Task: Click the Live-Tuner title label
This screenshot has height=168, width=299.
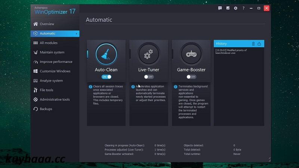Action: (148, 70)
